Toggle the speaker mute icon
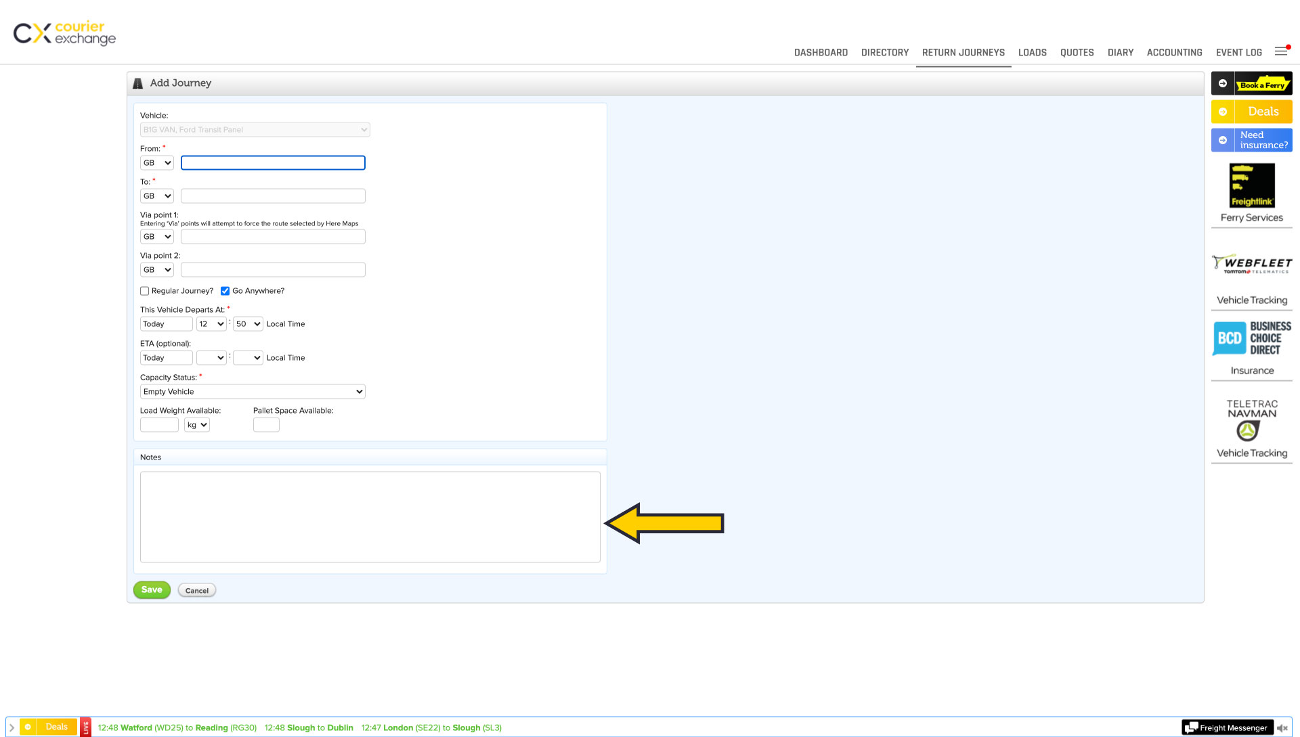The image size is (1300, 737). tap(1282, 728)
